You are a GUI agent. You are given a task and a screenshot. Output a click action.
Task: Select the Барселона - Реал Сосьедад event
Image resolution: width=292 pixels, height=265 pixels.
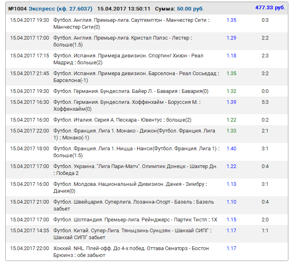click(x=136, y=77)
